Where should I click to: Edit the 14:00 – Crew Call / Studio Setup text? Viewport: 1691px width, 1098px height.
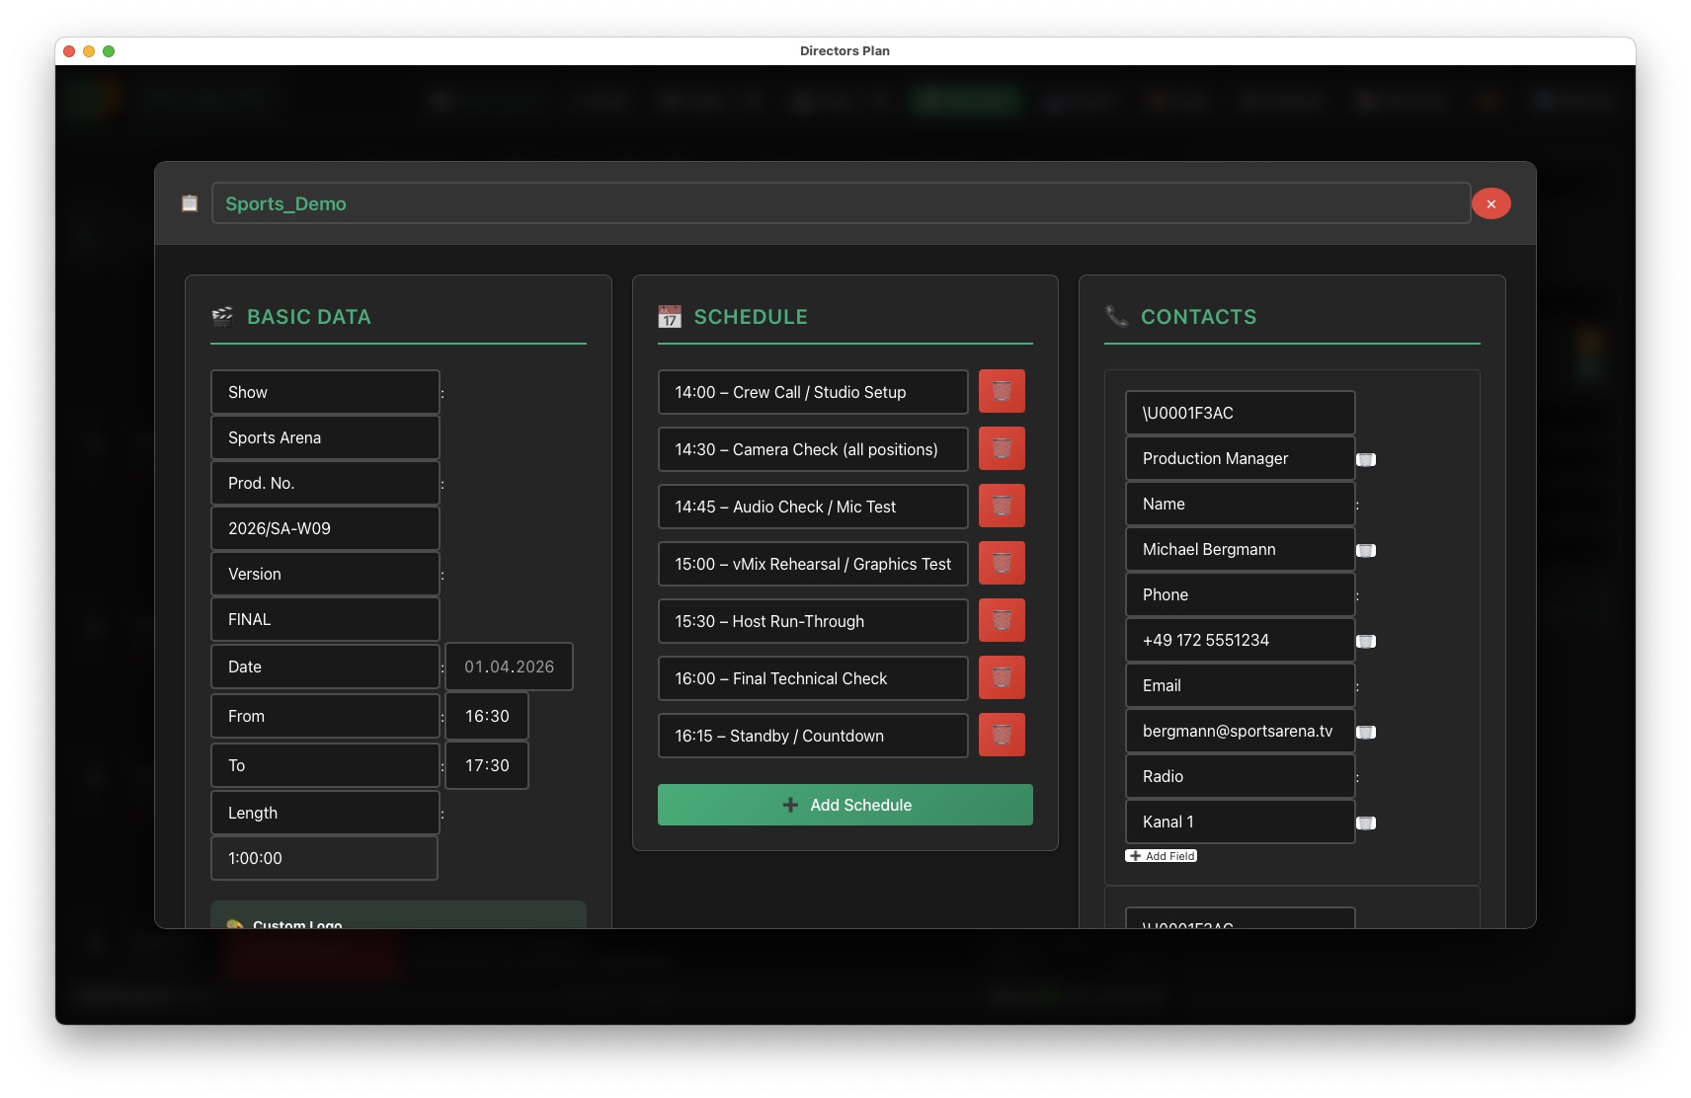point(813,392)
